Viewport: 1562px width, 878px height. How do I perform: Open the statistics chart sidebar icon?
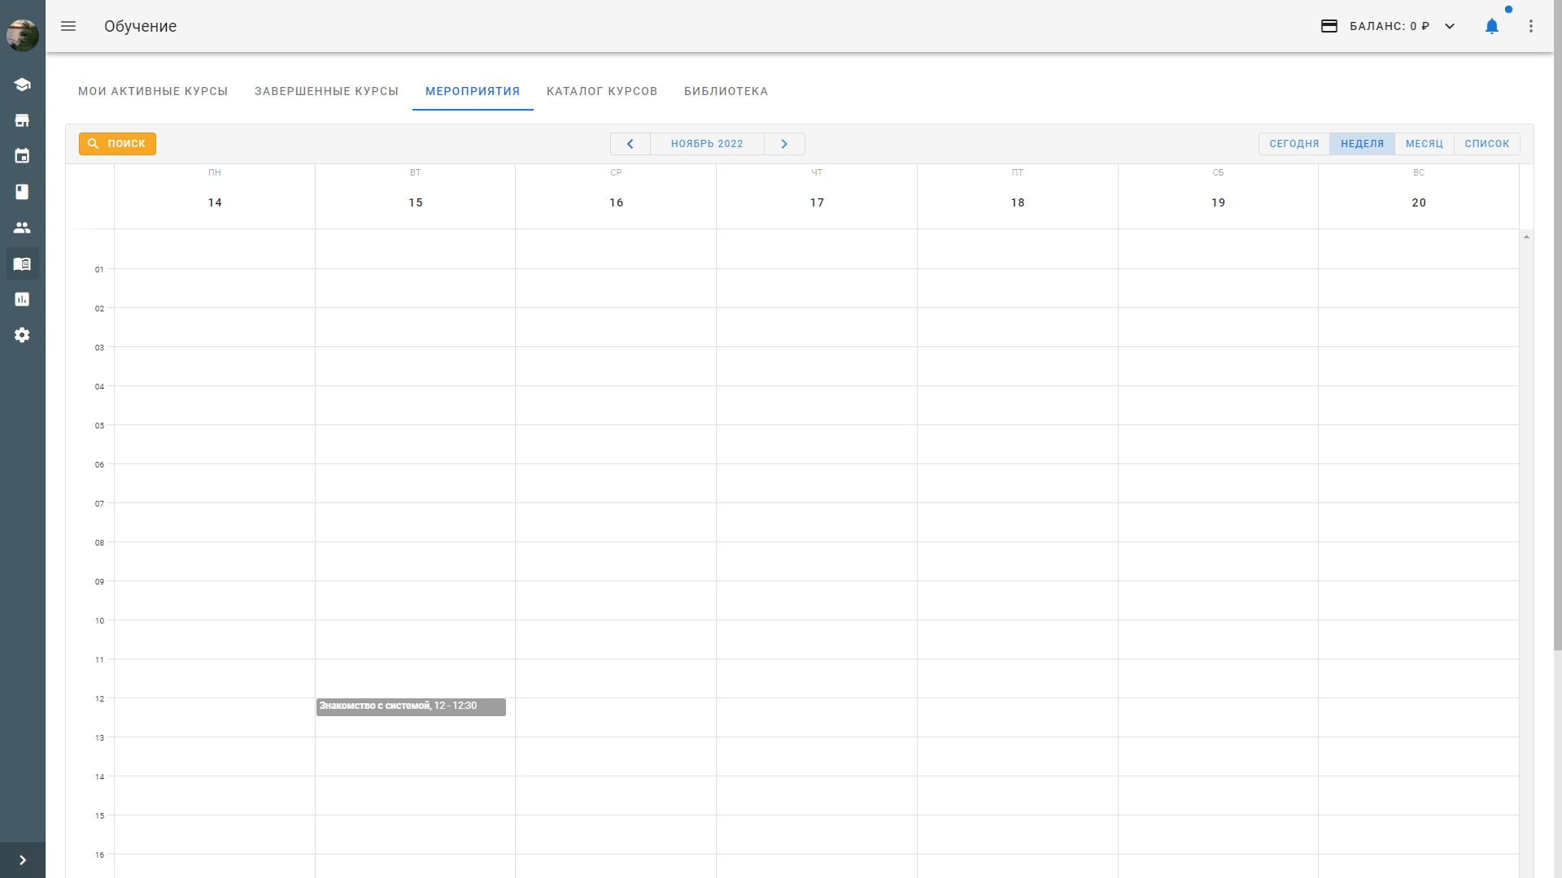[22, 299]
